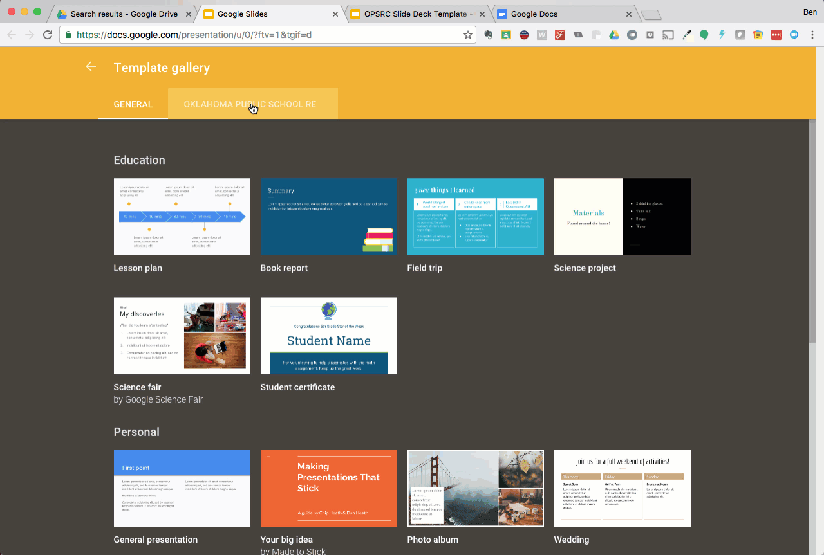Click the Lesson plan label
Image resolution: width=824 pixels, height=555 pixels.
pyautogui.click(x=138, y=268)
